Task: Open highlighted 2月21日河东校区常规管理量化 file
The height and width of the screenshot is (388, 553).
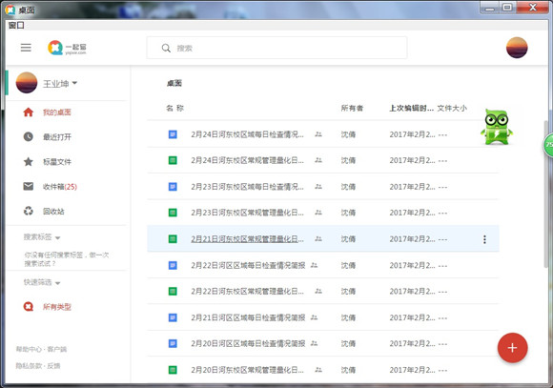Action: (247, 238)
